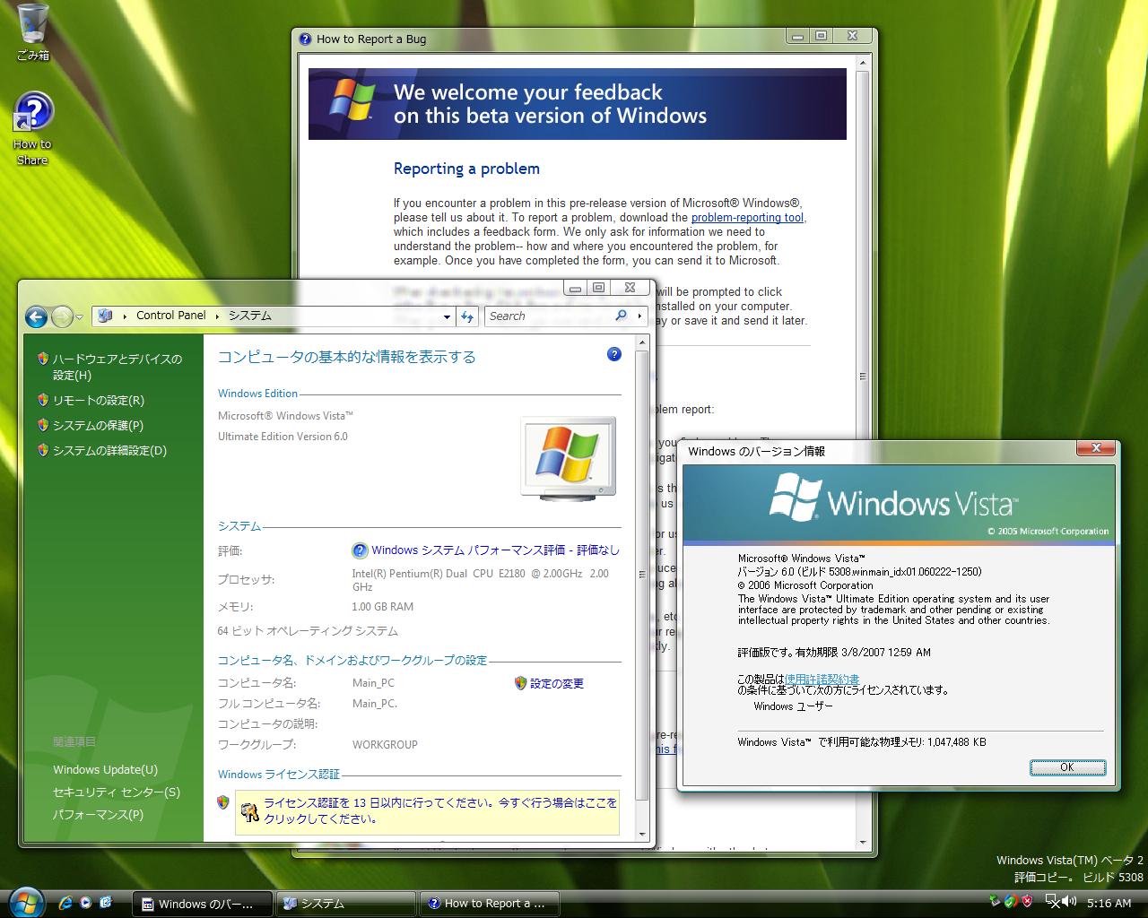
Task: Switch to How to Report a ... taskbar button
Action: click(490, 904)
